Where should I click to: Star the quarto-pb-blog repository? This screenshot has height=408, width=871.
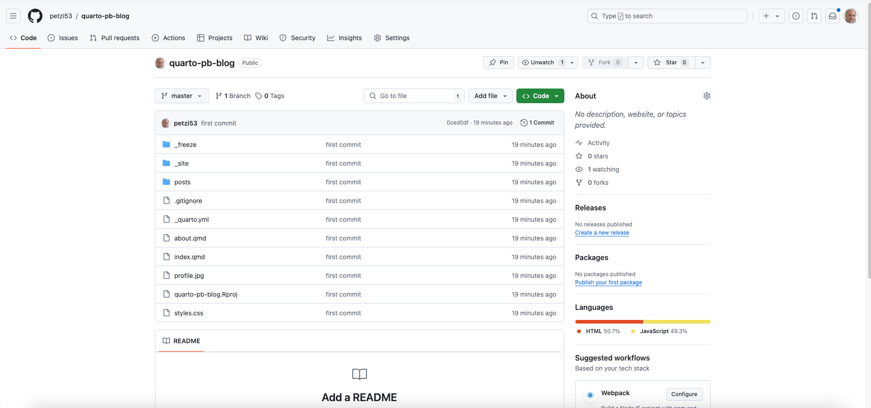(671, 63)
